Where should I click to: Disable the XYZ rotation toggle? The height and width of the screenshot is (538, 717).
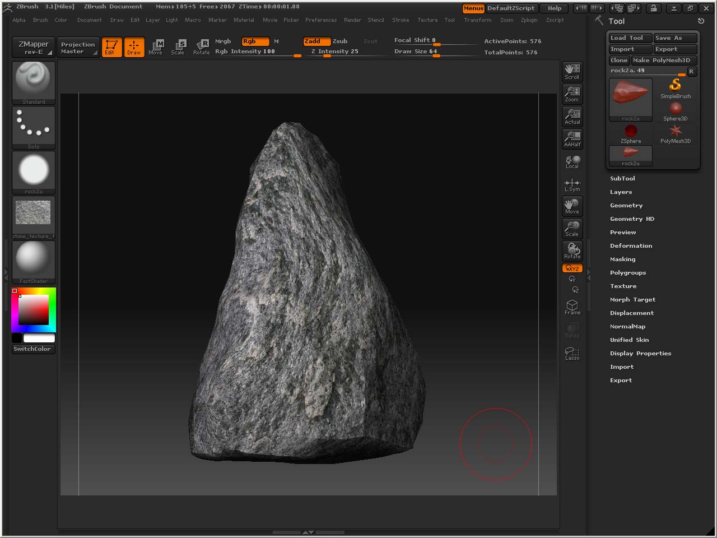click(572, 268)
